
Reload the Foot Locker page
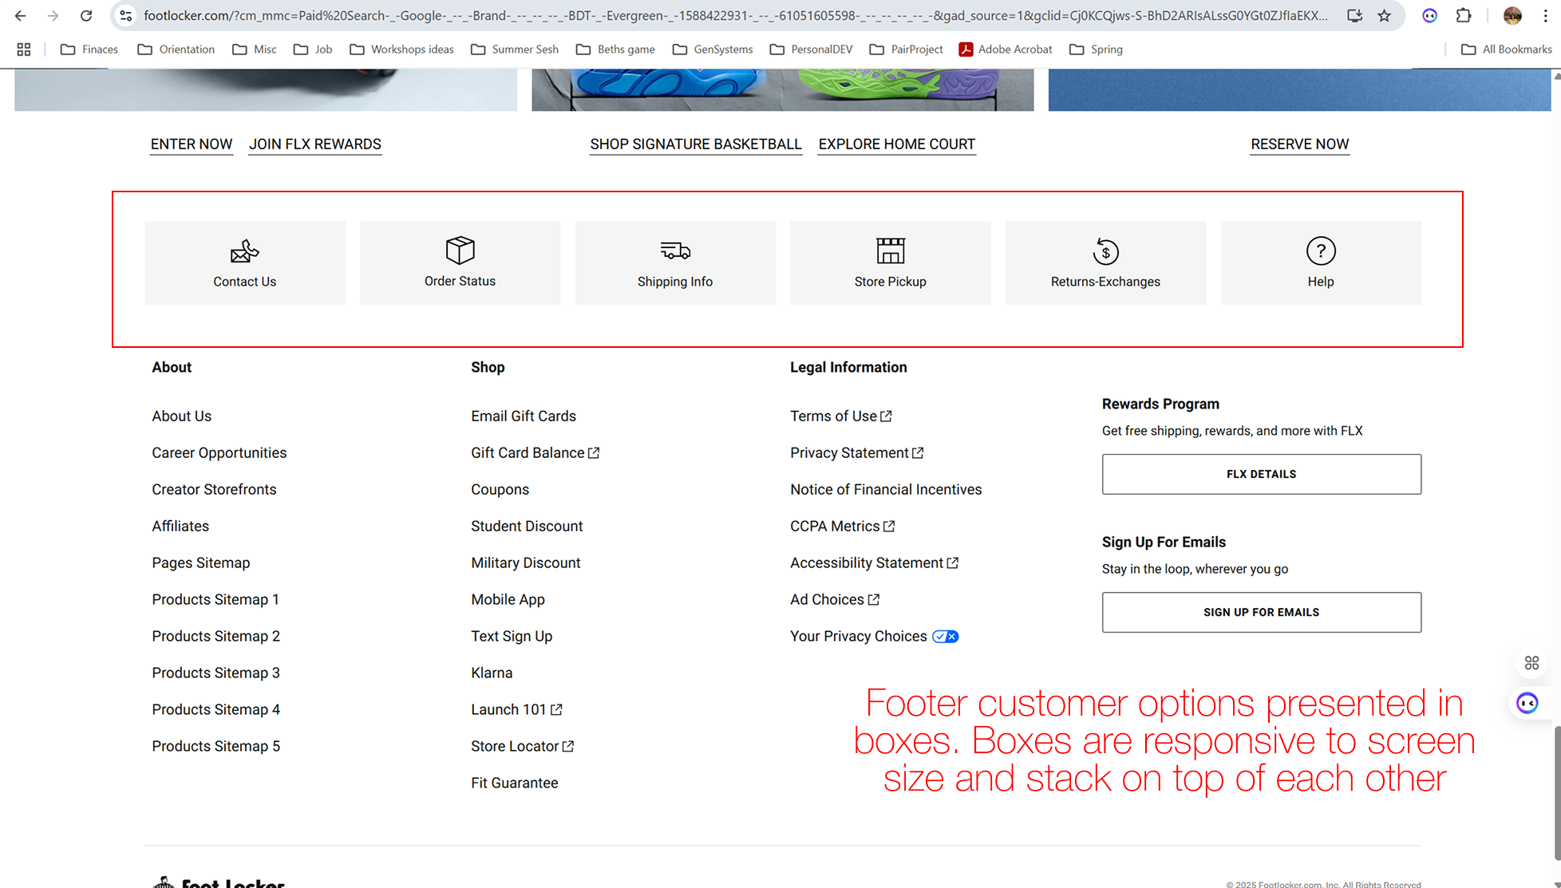tap(86, 16)
